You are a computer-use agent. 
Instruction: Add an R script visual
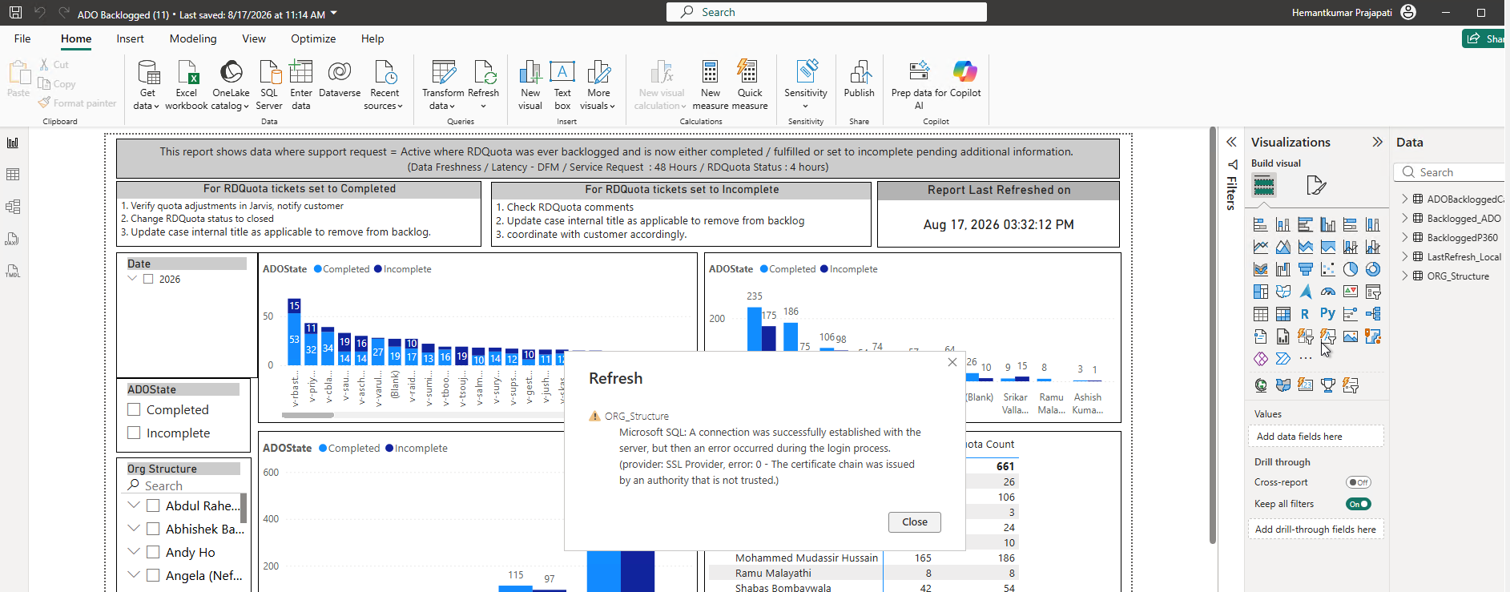[x=1306, y=314]
